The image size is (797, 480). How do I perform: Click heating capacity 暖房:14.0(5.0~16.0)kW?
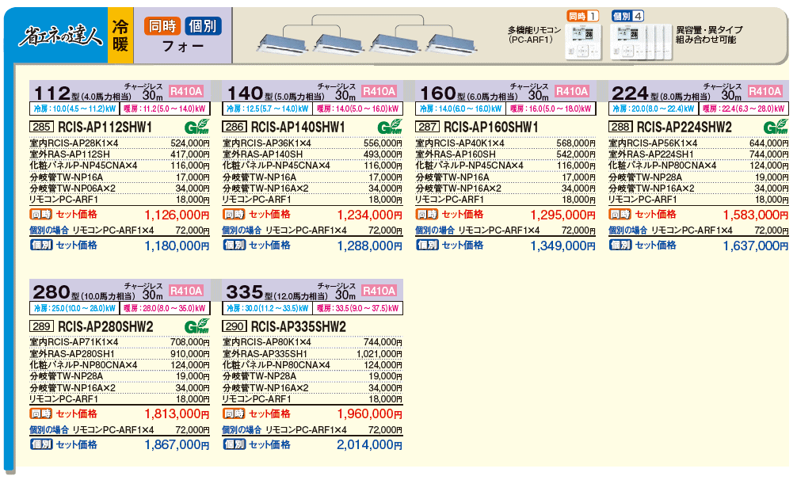click(x=358, y=109)
